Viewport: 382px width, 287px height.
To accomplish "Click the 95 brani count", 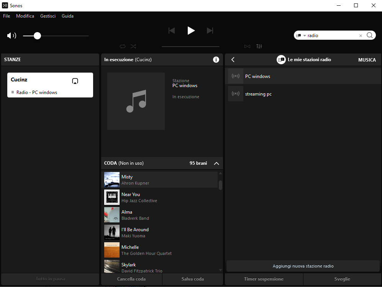I will 198,163.
